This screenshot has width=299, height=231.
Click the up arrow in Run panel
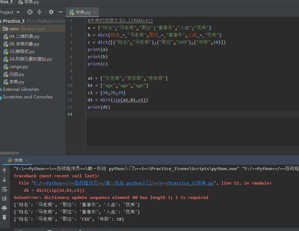[4, 170]
